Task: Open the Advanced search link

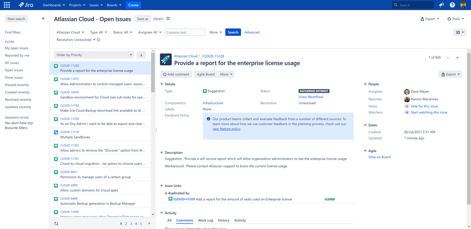Action: [252, 32]
